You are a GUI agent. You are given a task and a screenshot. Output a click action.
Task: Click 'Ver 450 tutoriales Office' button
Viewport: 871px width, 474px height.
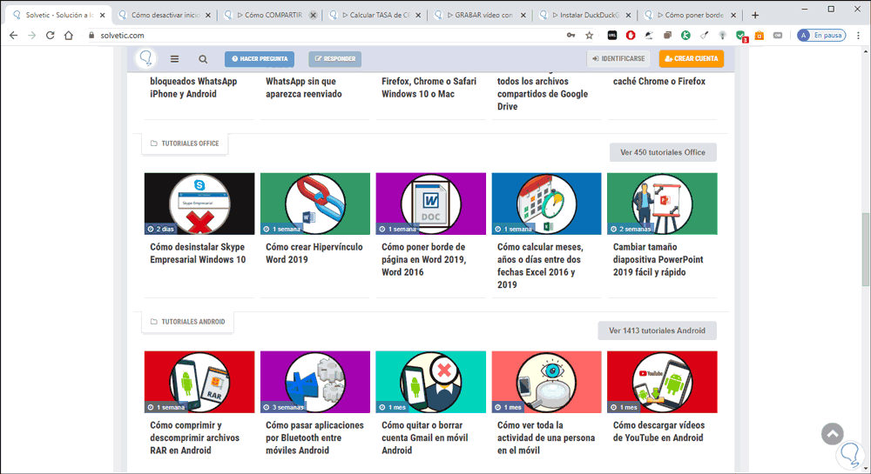point(663,152)
